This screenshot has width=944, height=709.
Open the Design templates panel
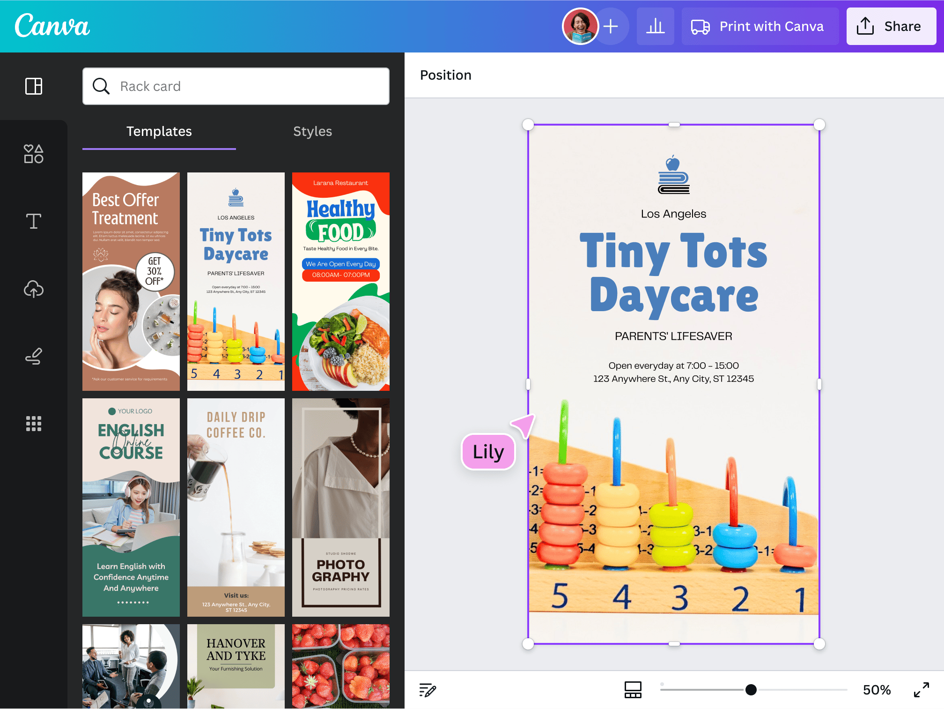33,86
